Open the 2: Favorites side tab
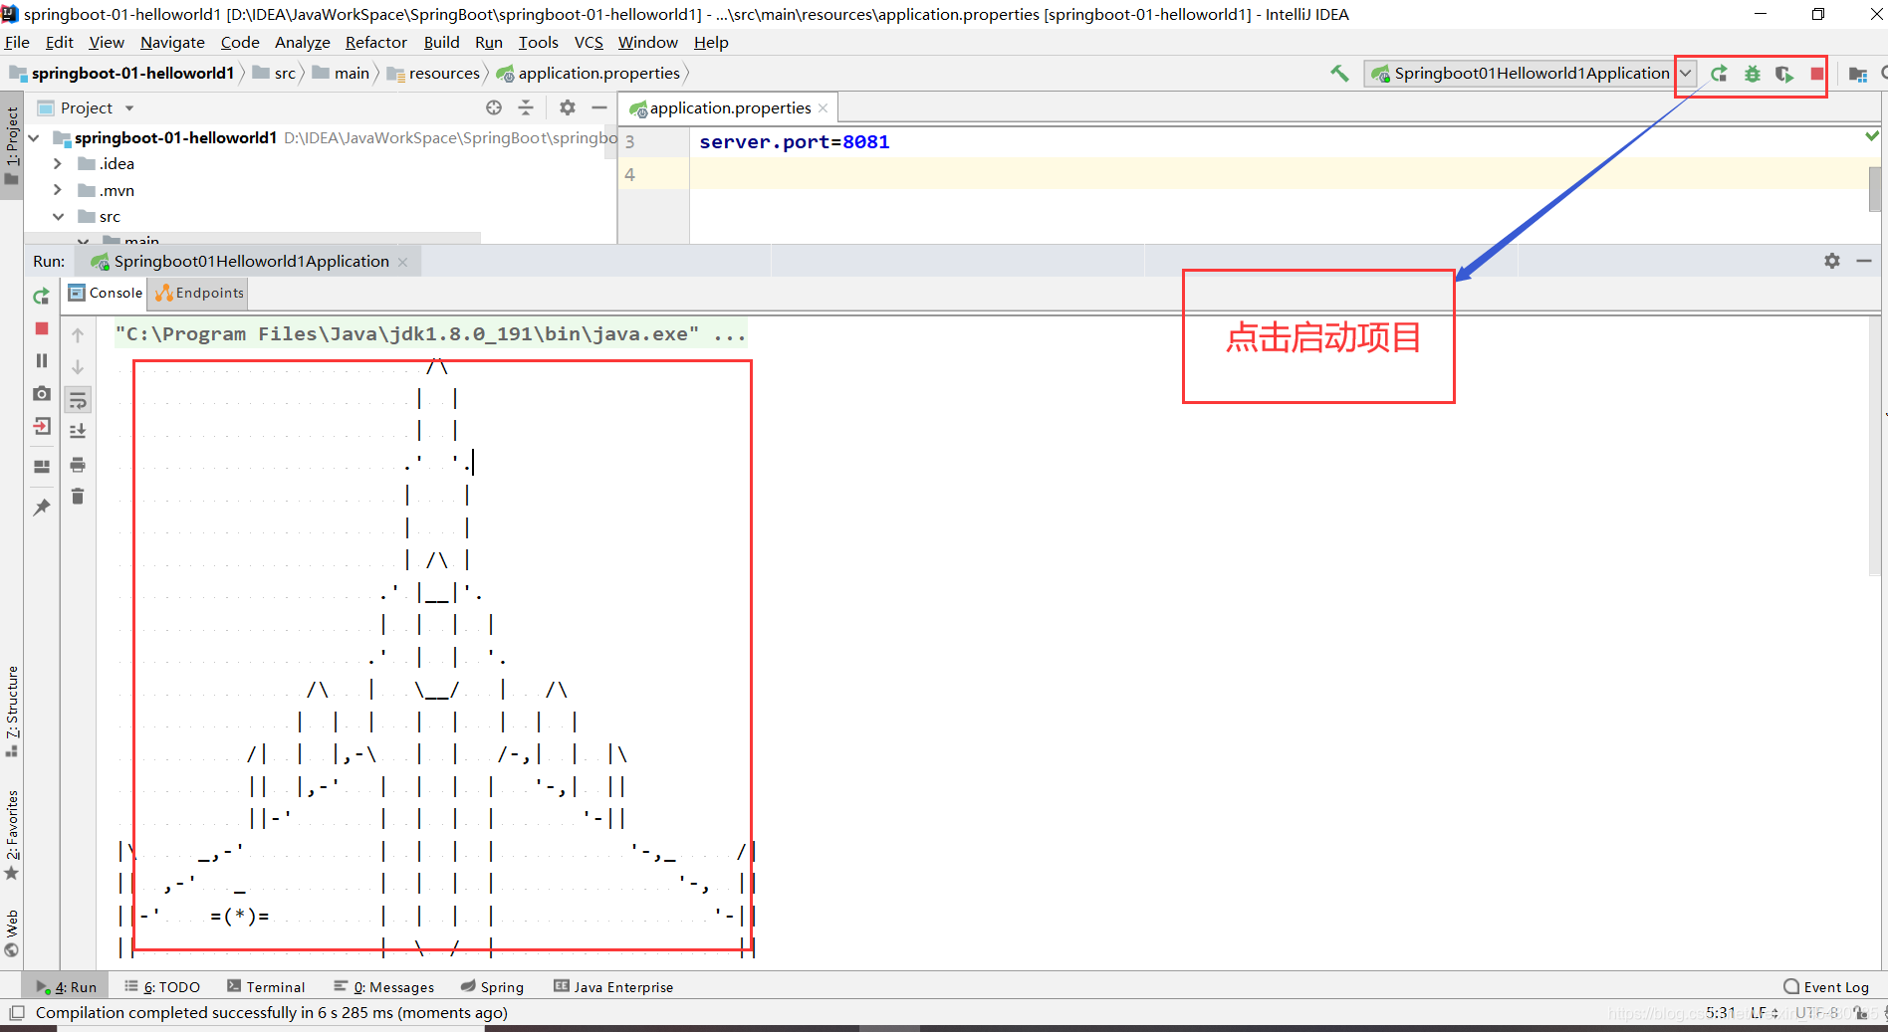1888x1032 pixels. (x=12, y=834)
